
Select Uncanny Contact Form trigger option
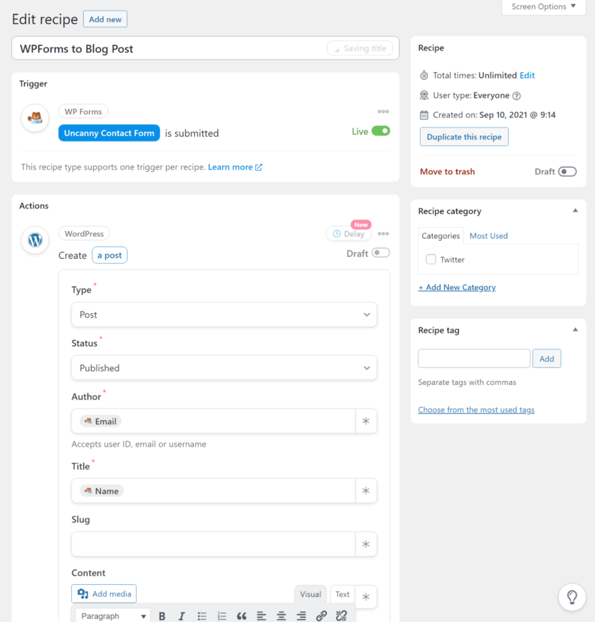(109, 133)
